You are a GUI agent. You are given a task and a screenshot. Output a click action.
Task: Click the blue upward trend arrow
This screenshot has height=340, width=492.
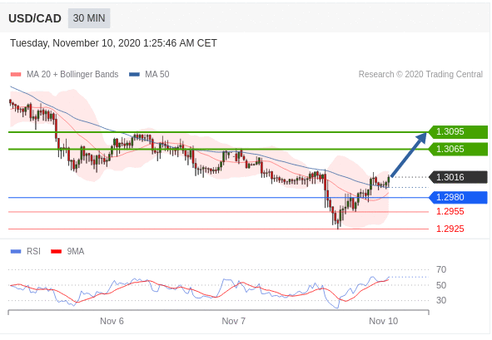[x=409, y=155]
